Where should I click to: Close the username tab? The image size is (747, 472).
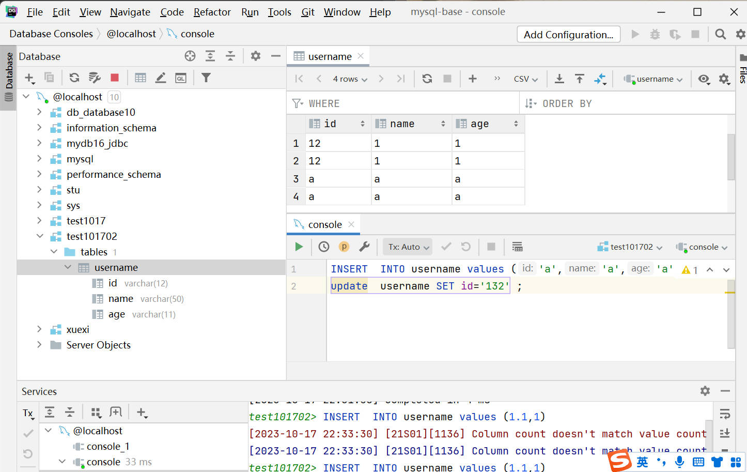(361, 56)
